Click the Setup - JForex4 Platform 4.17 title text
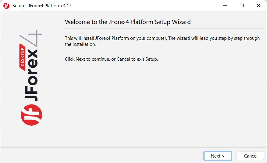The image size is (267, 163). click(42, 6)
